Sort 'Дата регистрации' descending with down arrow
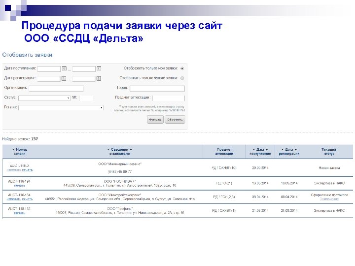The width and height of the screenshot is (355, 266). tap(296, 150)
